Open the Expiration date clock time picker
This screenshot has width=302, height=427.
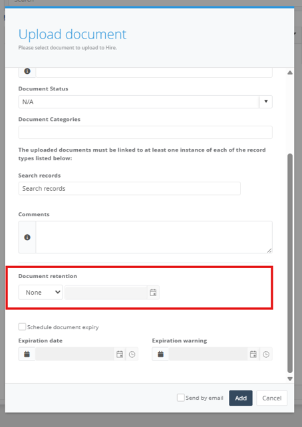coord(132,355)
